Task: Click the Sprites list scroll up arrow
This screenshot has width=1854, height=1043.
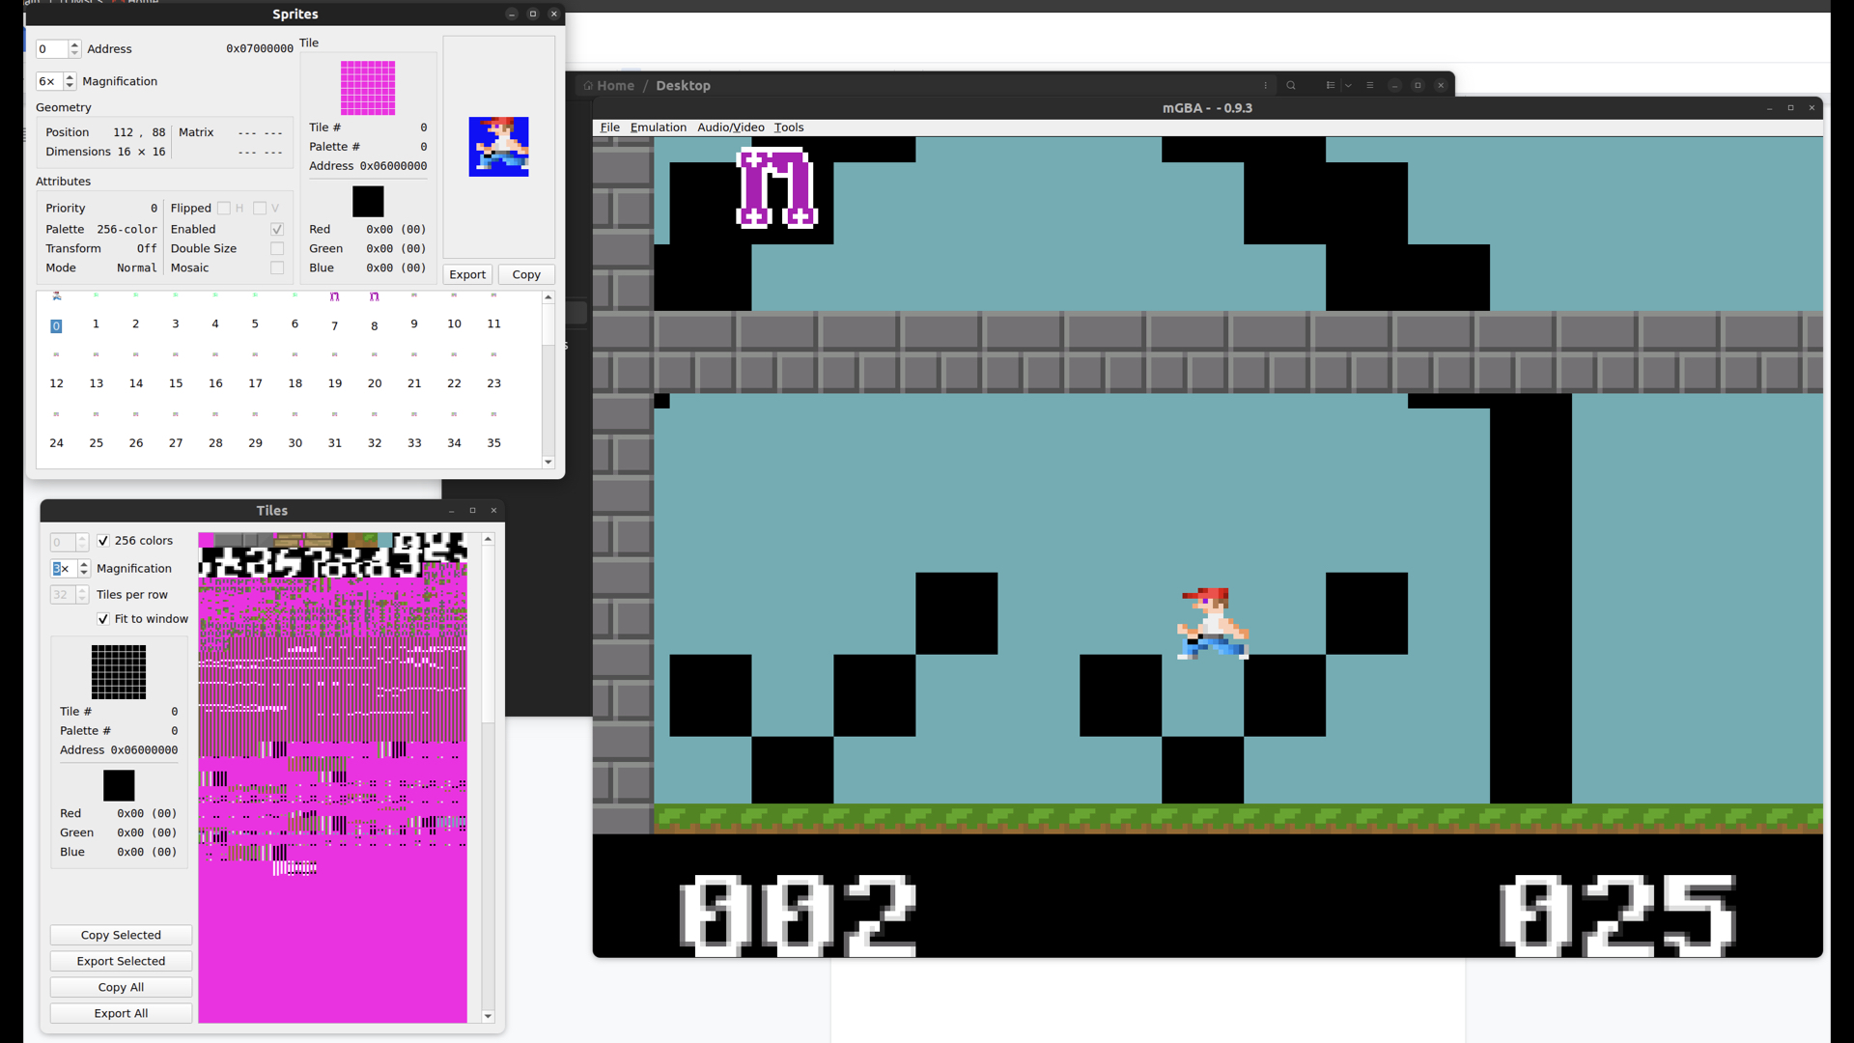Action: point(548,297)
